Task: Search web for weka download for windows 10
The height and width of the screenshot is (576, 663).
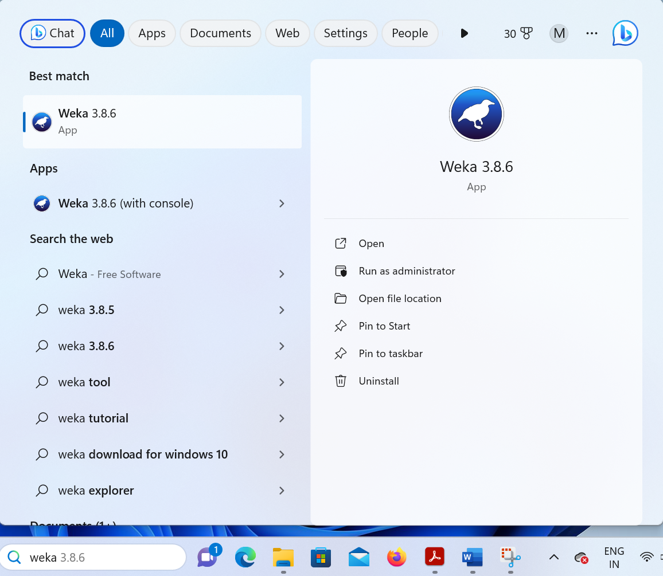Action: coord(143,454)
